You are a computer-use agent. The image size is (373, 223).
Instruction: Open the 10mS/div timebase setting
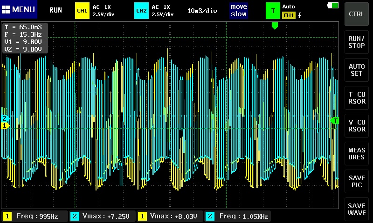click(203, 10)
